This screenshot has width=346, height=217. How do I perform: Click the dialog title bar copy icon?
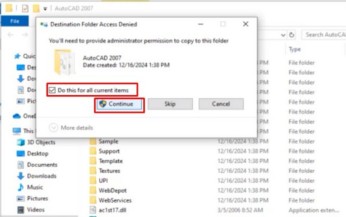[x=44, y=25]
